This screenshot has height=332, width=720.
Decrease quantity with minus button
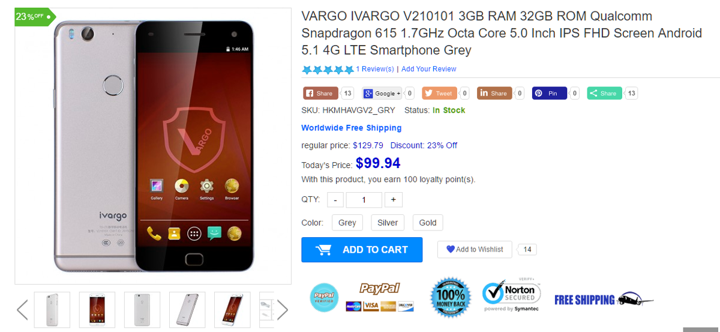point(335,200)
